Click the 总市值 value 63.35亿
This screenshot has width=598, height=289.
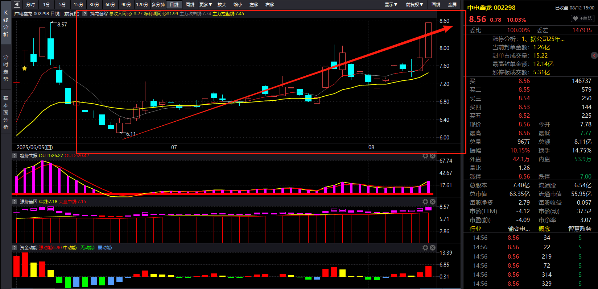[x=520, y=194]
